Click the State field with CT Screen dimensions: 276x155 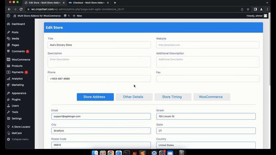coord(206,131)
